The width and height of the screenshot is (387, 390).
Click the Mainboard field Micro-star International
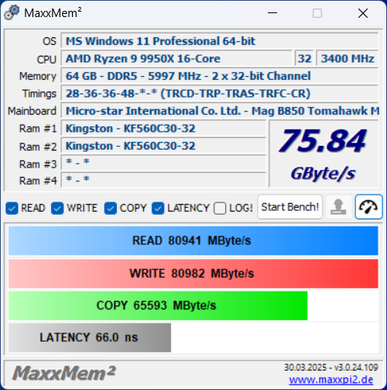(220, 111)
